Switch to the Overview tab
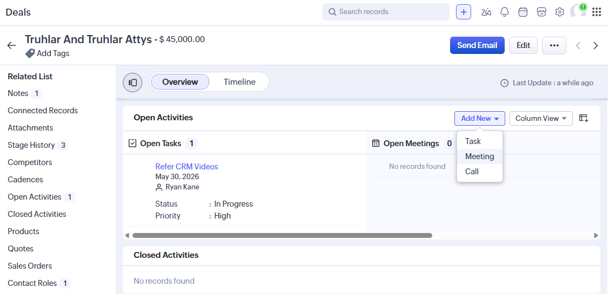Image resolution: width=608 pixels, height=294 pixels. (180, 82)
